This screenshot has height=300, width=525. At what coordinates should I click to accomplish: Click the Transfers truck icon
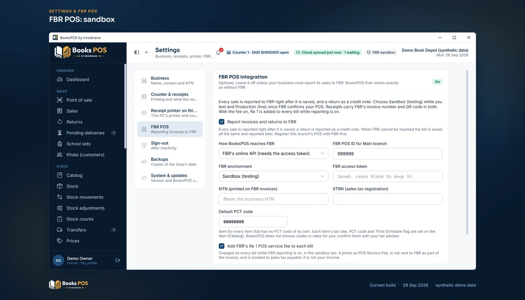pyautogui.click(x=60, y=230)
